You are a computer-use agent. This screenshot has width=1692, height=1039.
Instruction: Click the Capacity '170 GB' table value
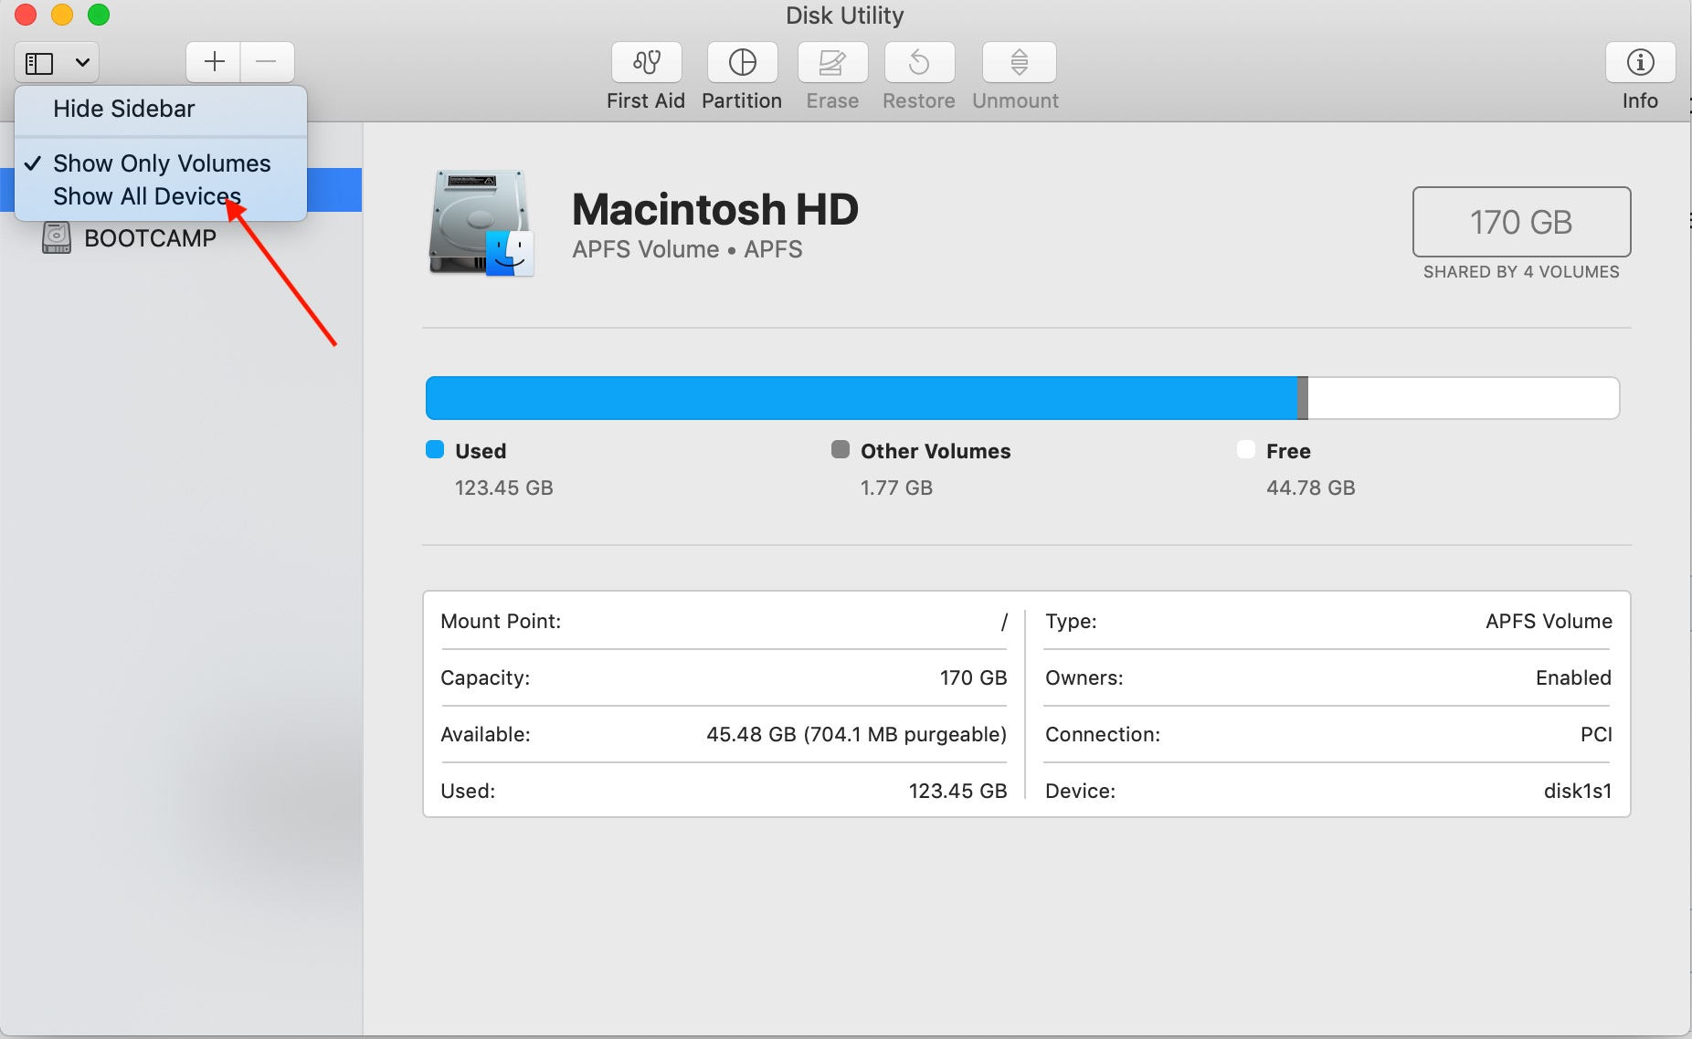click(x=973, y=677)
